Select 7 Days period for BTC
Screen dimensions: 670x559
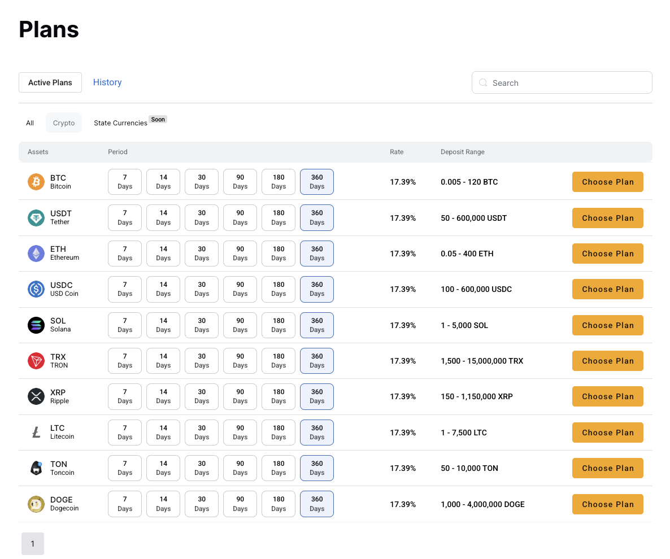point(125,182)
